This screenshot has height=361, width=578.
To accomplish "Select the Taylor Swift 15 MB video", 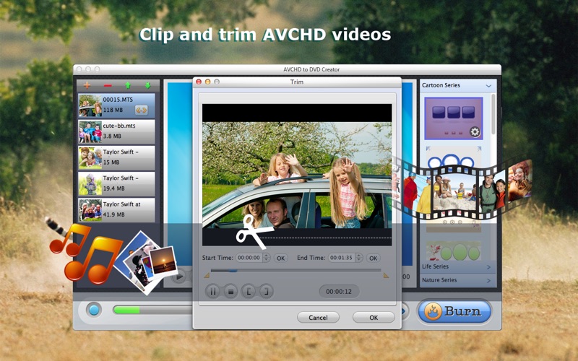I will (116, 157).
